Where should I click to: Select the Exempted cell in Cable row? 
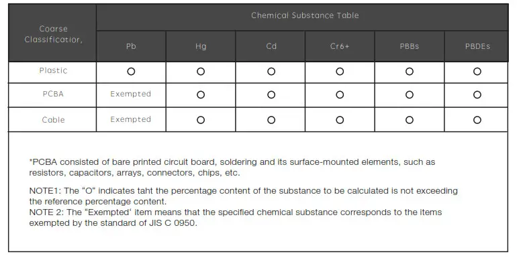[130, 119]
